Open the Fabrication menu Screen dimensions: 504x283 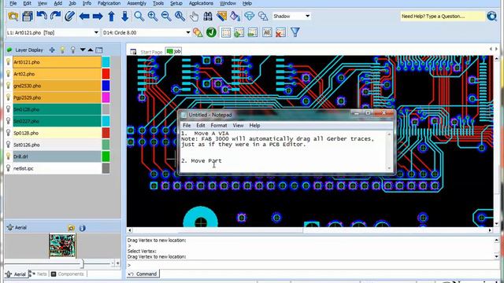pos(109,3)
